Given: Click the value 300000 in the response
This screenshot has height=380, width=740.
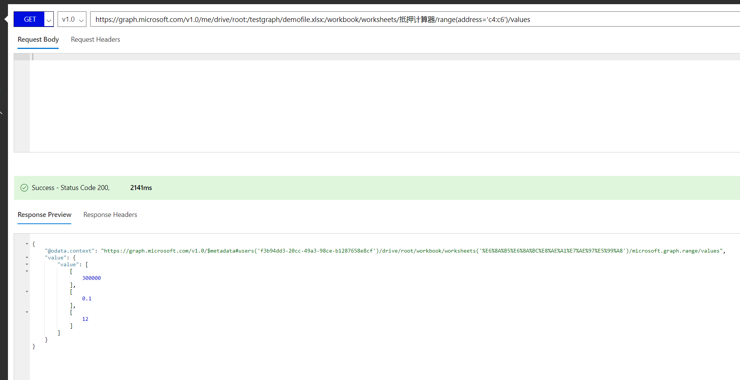Looking at the screenshot, I should [x=91, y=278].
